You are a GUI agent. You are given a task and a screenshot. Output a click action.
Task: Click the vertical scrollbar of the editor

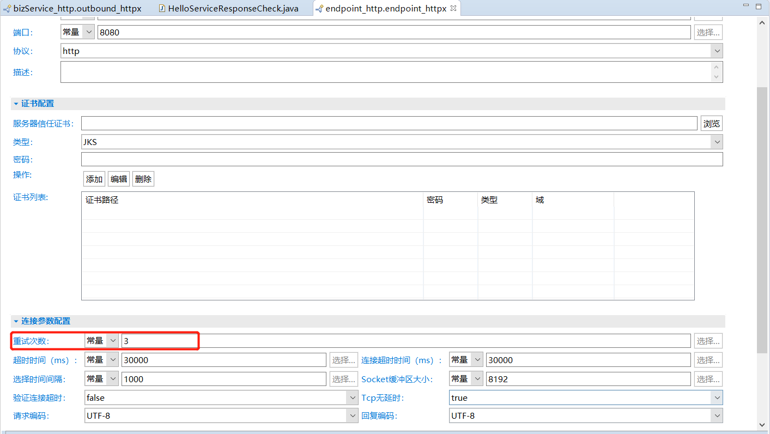coord(762,218)
